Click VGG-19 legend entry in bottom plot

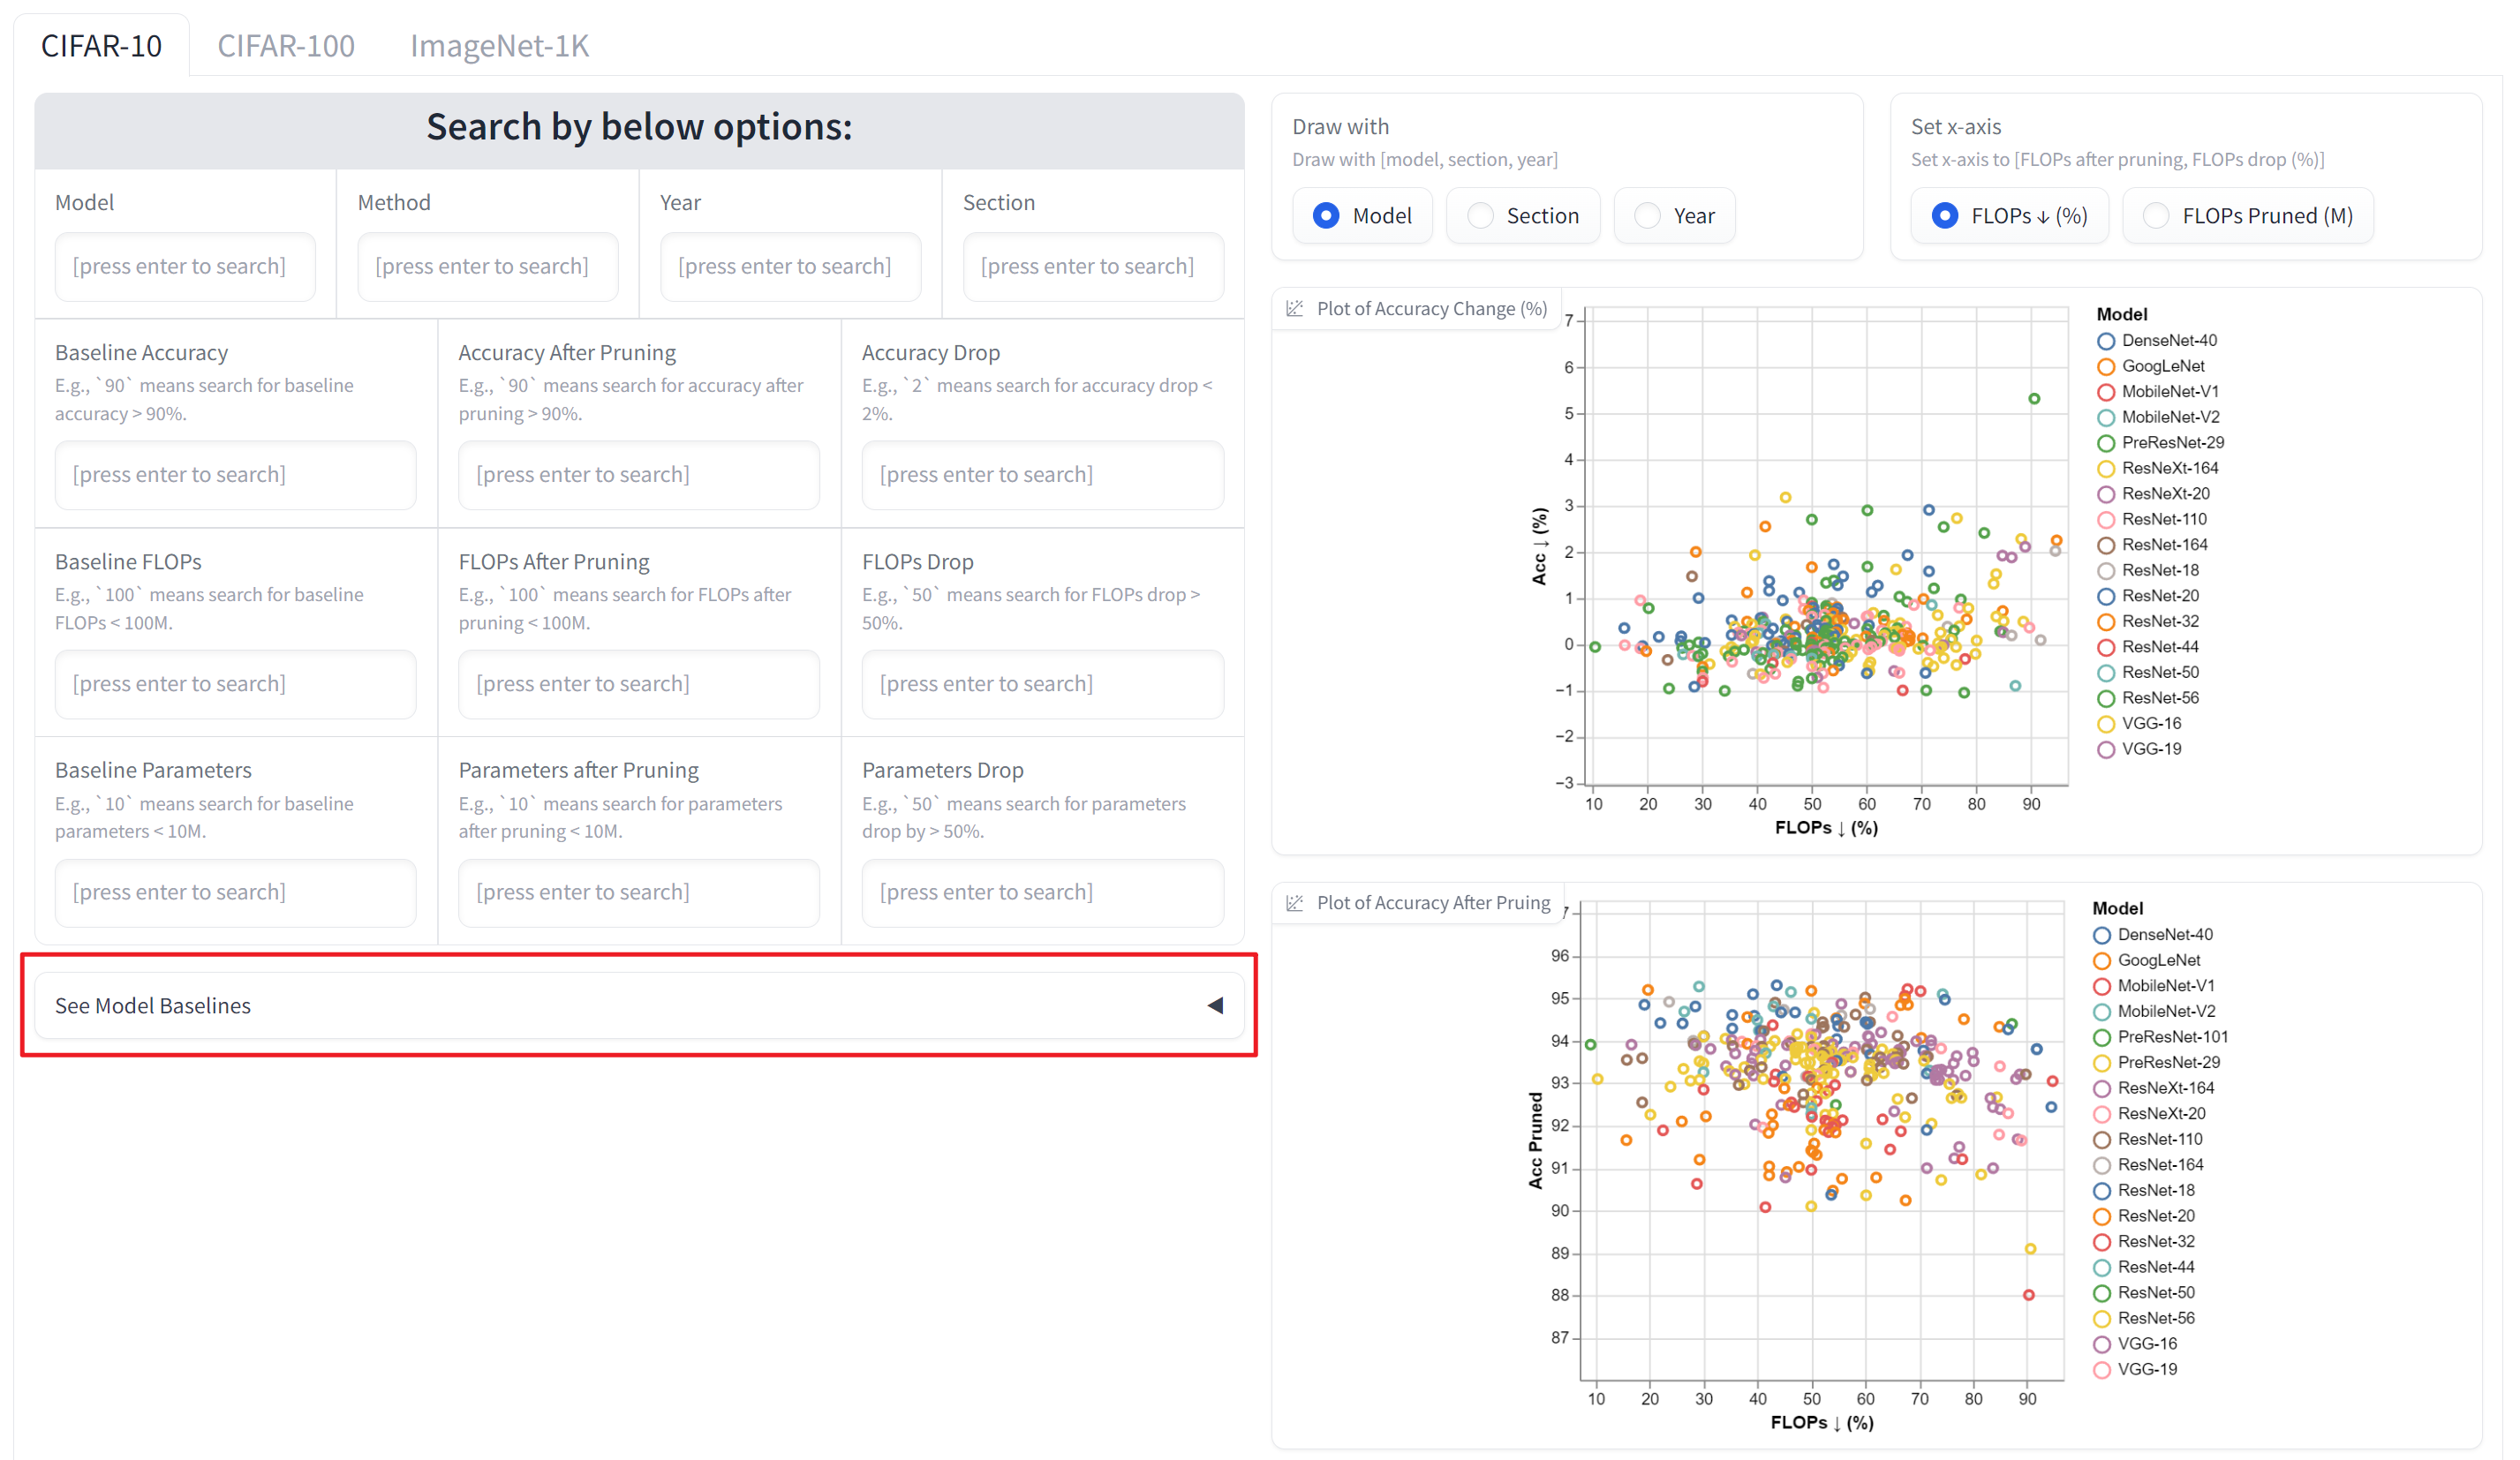(x=2135, y=1369)
